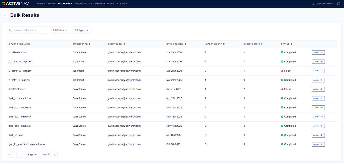
Task: Click Completed check icon for bulk_box.csv
Action: (x=282, y=135)
